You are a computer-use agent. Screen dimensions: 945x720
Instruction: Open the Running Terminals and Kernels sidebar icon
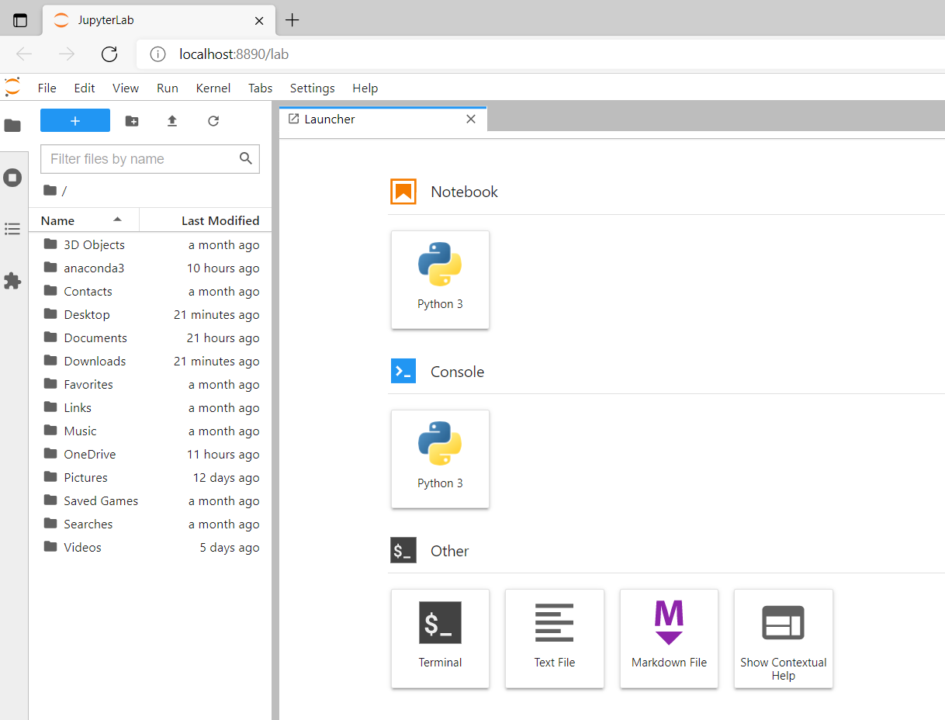12,178
